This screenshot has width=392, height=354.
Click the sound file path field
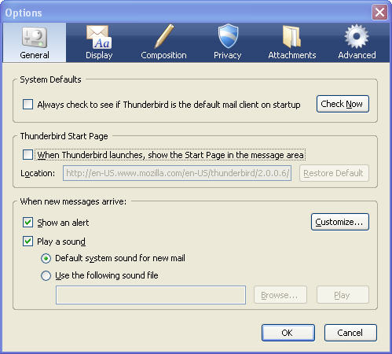tap(151, 295)
